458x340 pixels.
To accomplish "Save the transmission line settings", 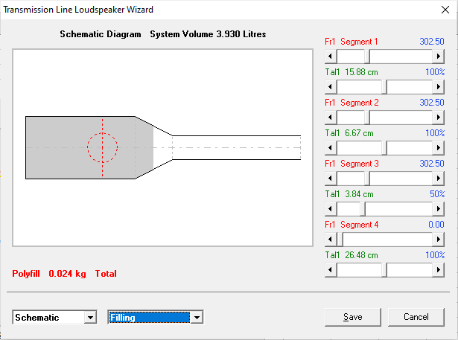I will [x=353, y=317].
